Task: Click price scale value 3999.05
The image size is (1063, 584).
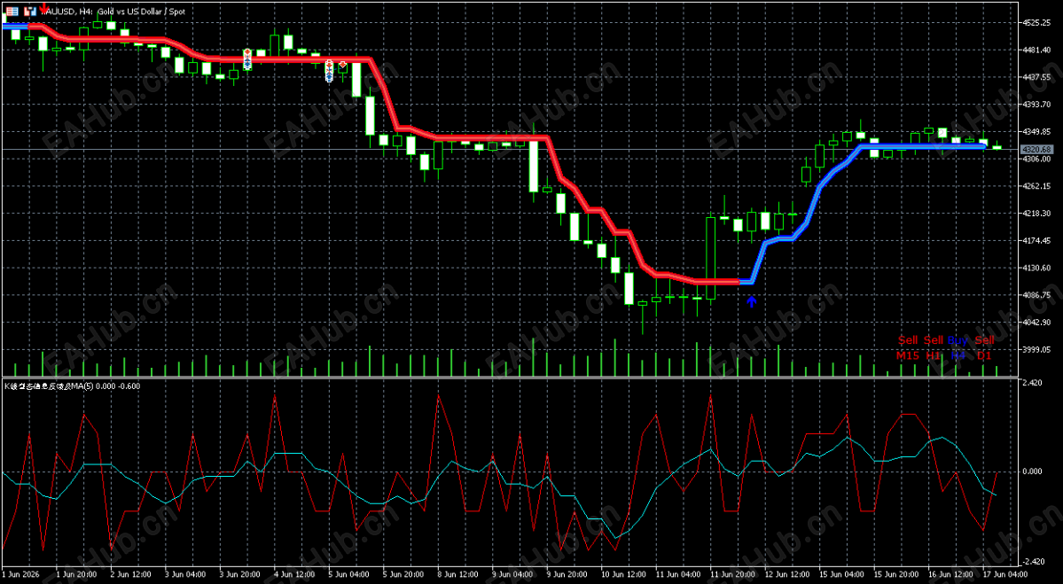Action: tap(1036, 349)
